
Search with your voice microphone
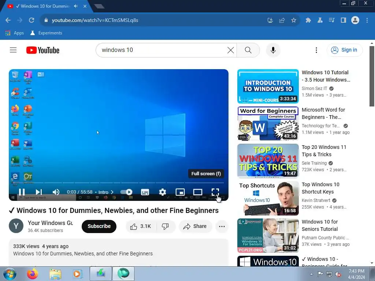coord(273,50)
